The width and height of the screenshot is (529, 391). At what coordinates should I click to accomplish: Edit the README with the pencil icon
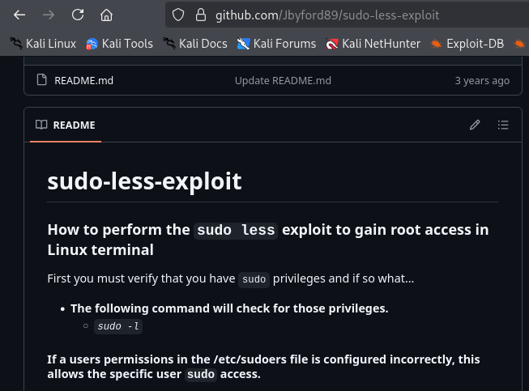[x=475, y=125]
